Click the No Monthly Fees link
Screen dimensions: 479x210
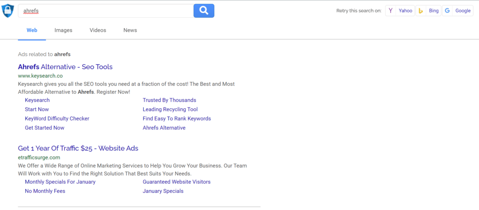(45, 191)
